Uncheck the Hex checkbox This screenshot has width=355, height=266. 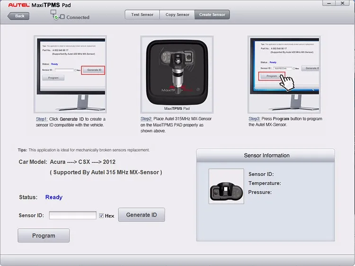tap(101, 215)
